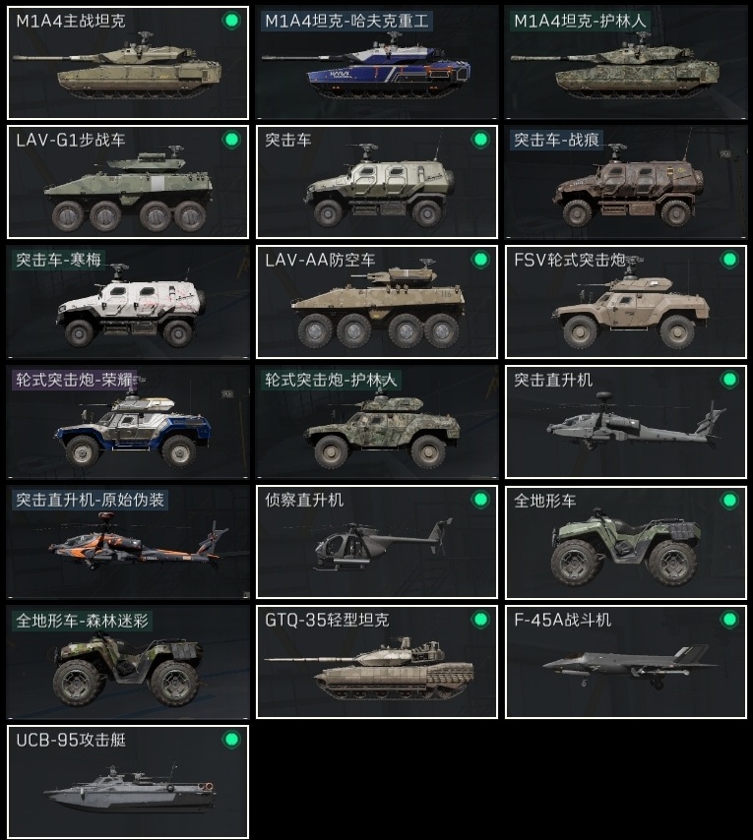The height and width of the screenshot is (840, 753).
Task: Select the 侦察直升机 scout helicopter
Action: 377,542
